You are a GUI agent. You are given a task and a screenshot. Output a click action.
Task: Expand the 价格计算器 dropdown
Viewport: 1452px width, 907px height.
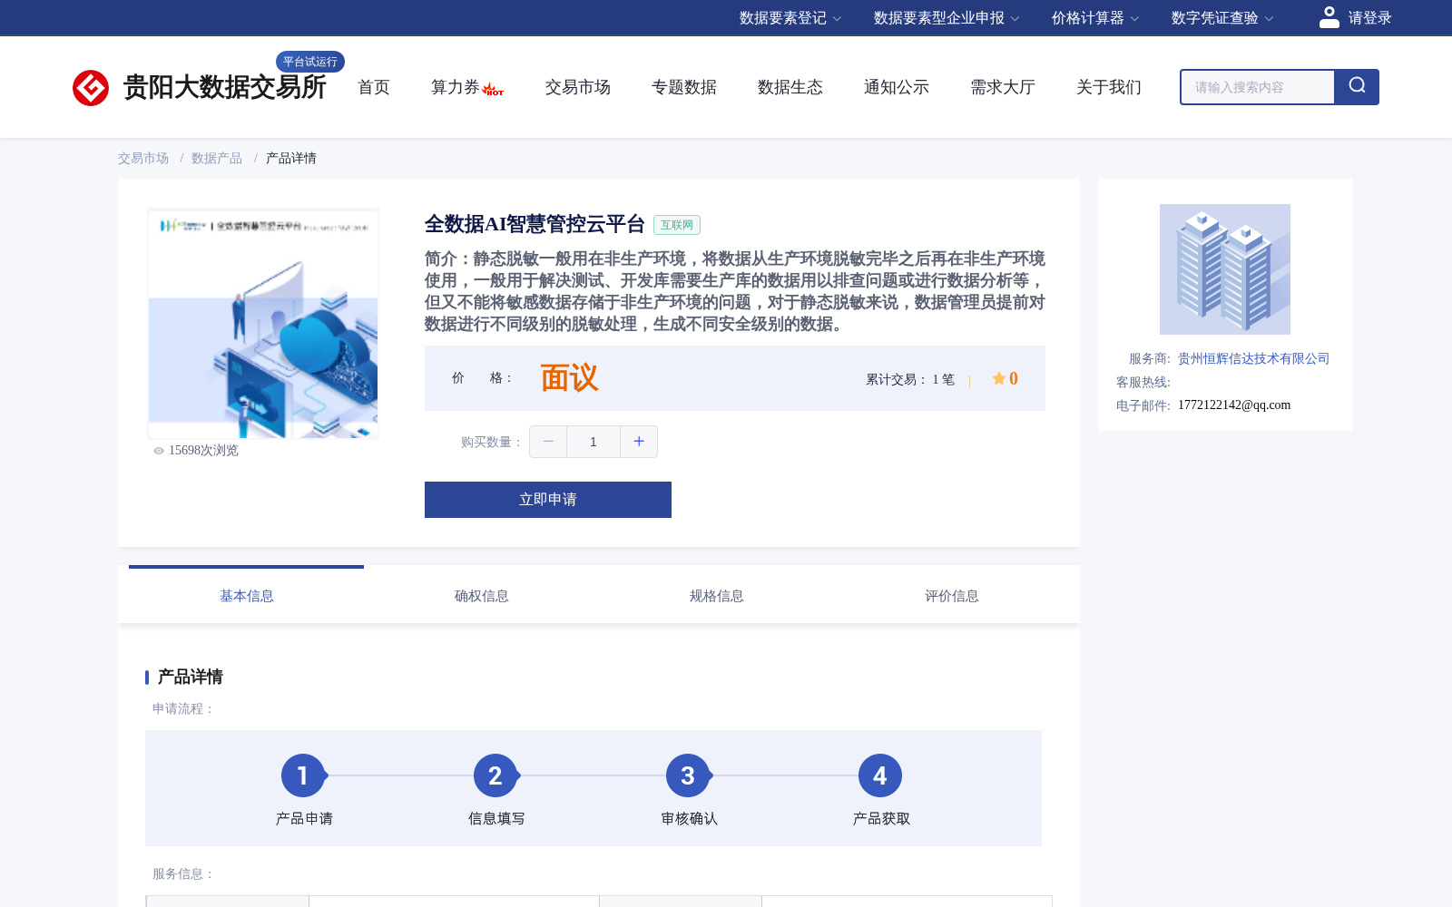click(1095, 18)
